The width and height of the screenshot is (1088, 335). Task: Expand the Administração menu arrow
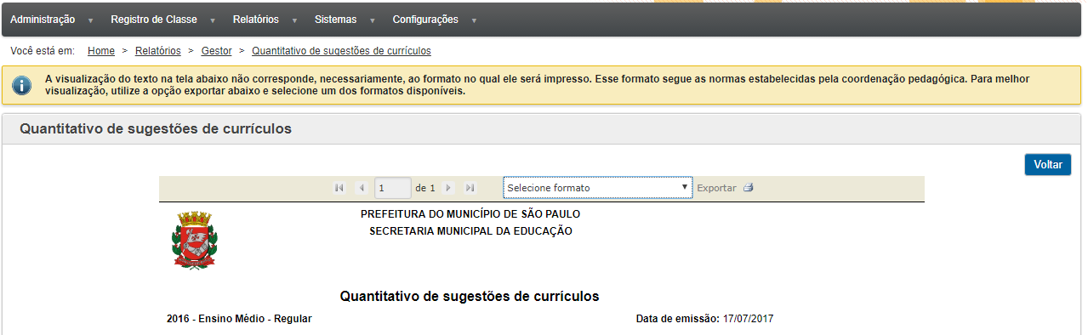(x=90, y=20)
